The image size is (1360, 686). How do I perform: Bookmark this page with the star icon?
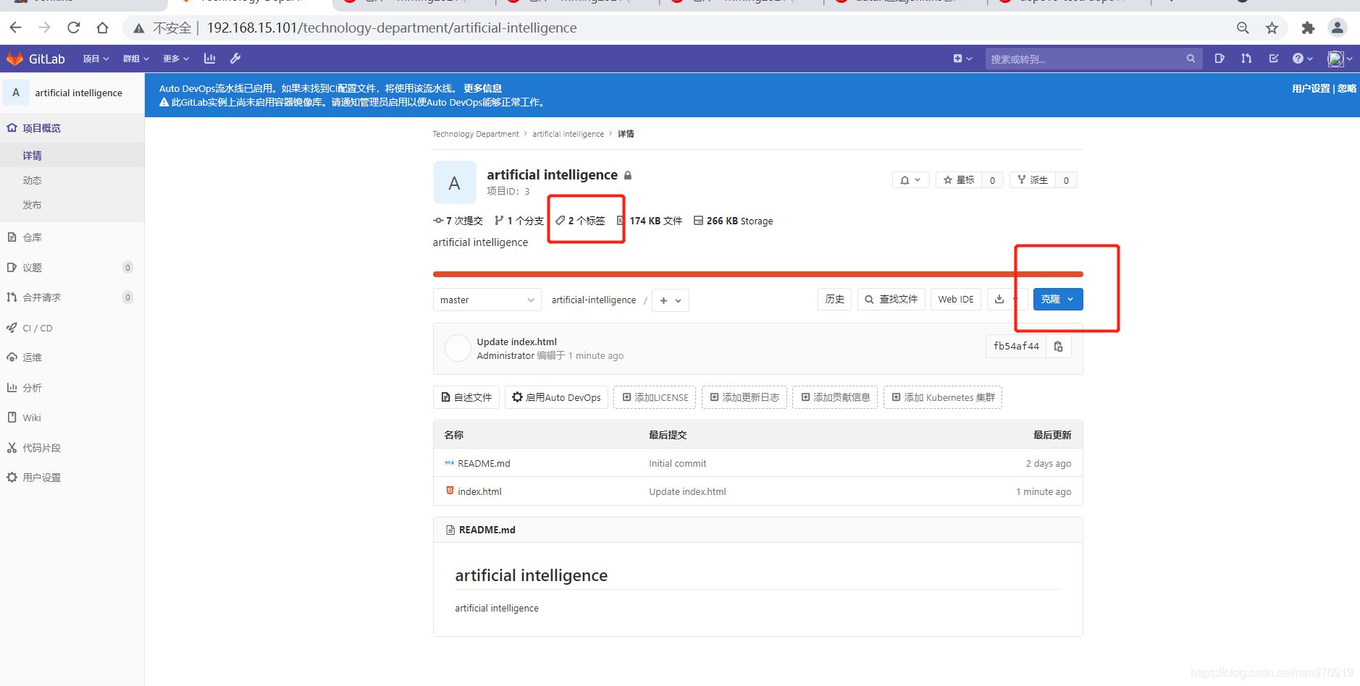[x=1272, y=27]
